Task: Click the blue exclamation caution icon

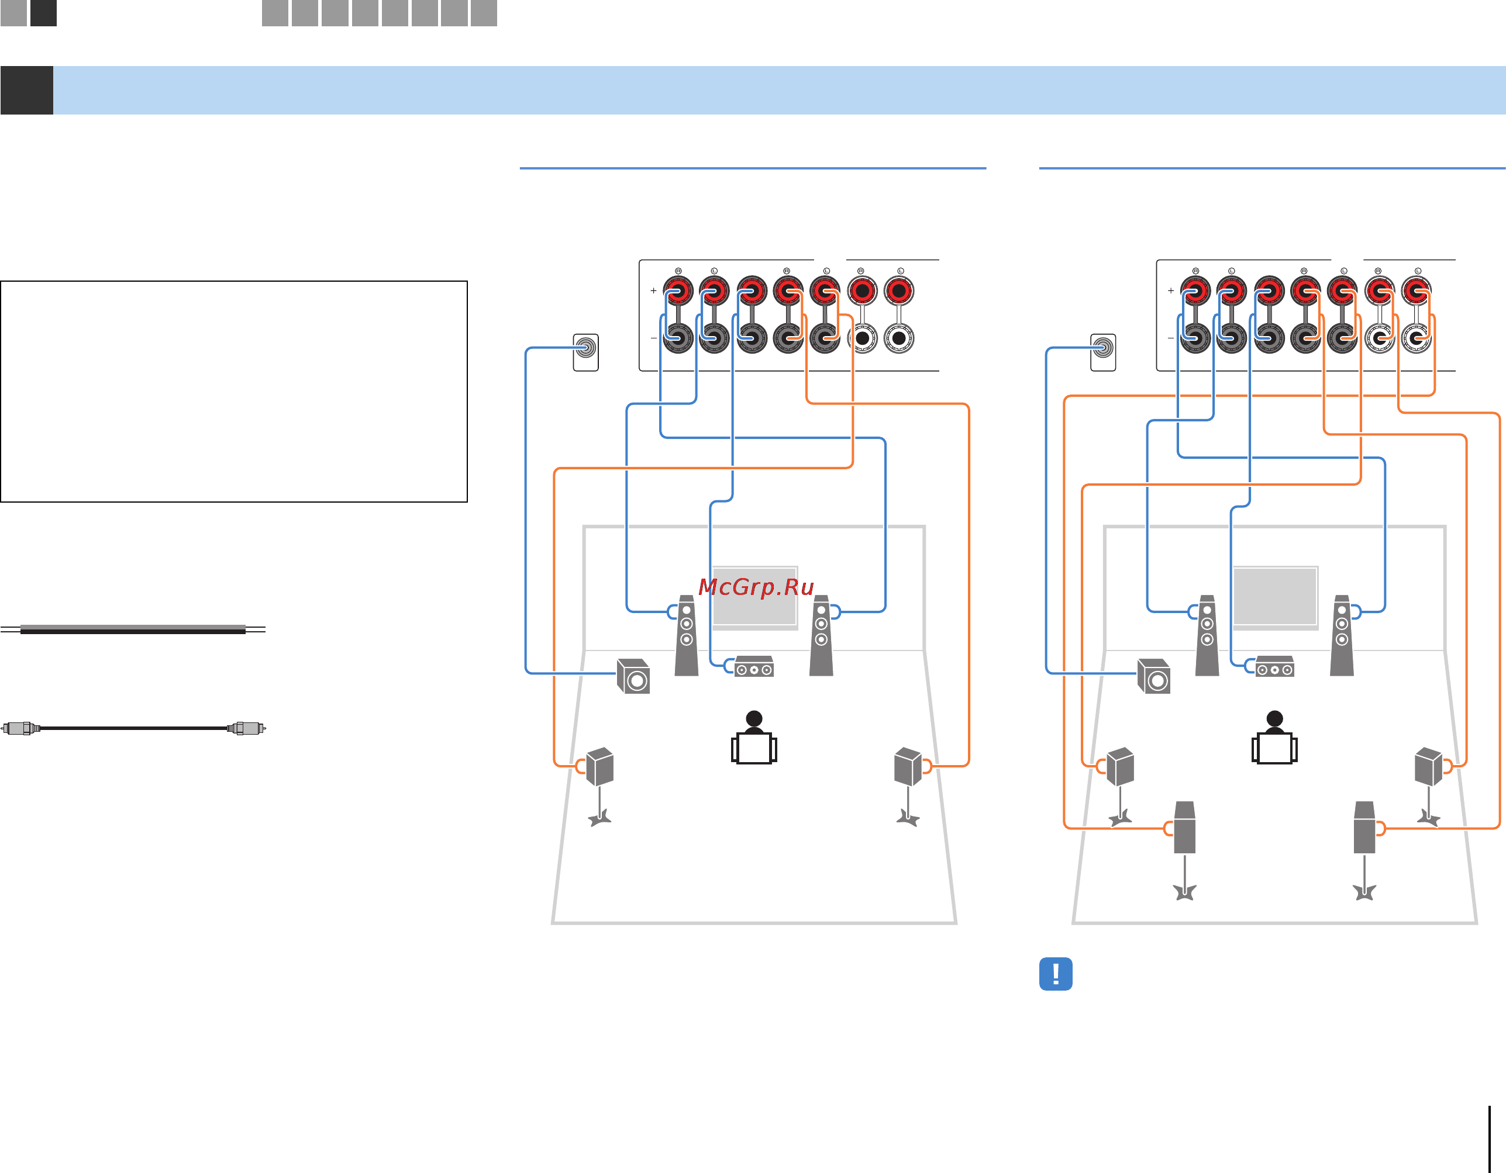Action: [x=1055, y=973]
